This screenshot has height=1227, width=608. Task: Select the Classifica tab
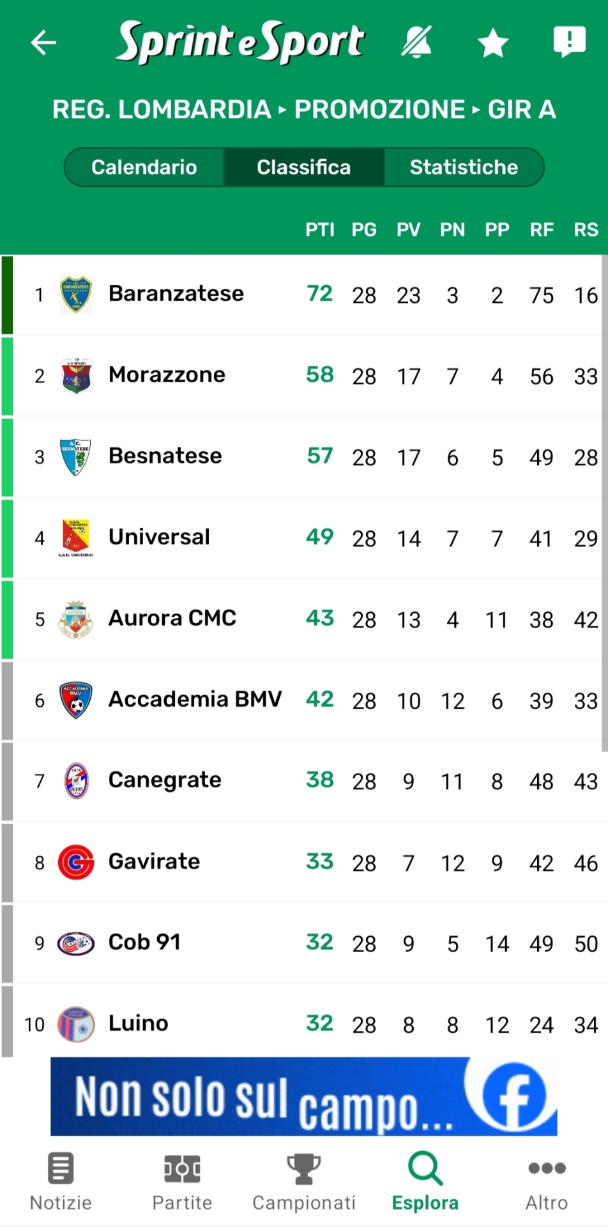coord(304,167)
